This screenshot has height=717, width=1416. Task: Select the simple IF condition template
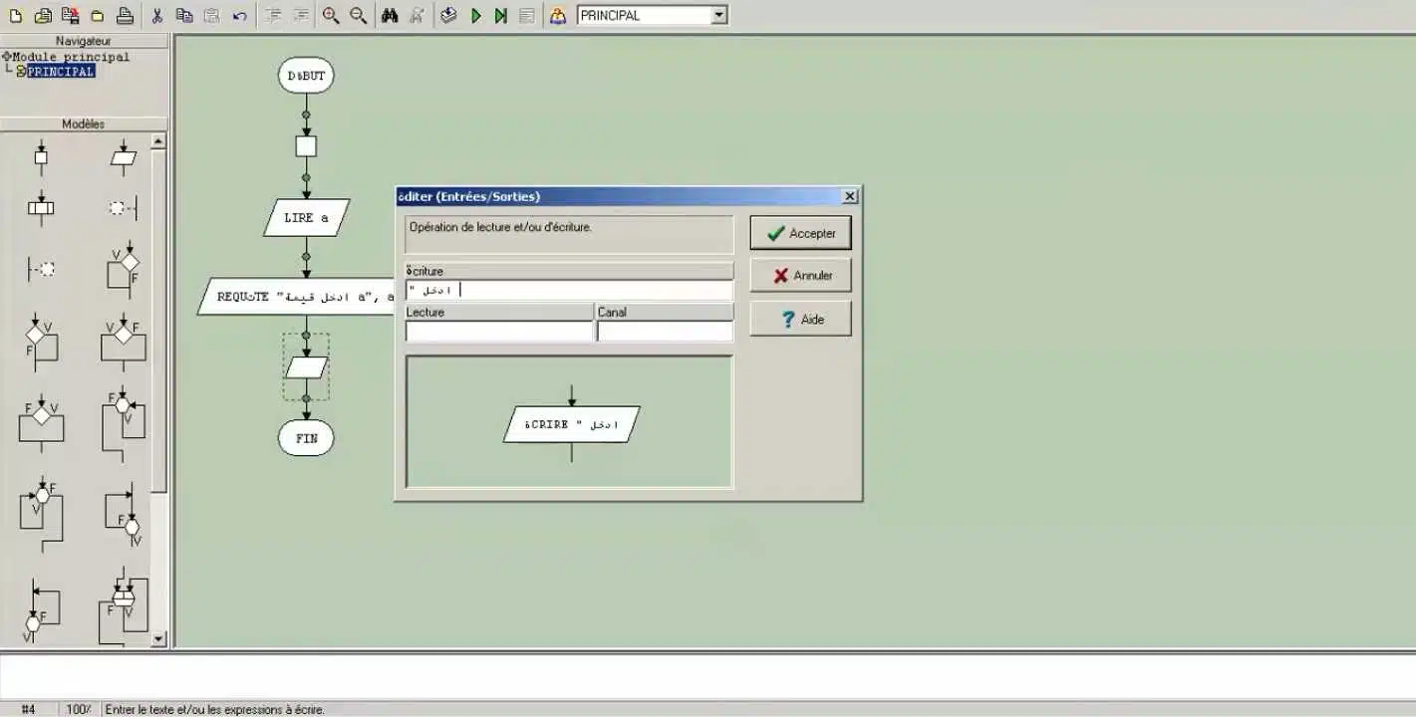(123, 268)
